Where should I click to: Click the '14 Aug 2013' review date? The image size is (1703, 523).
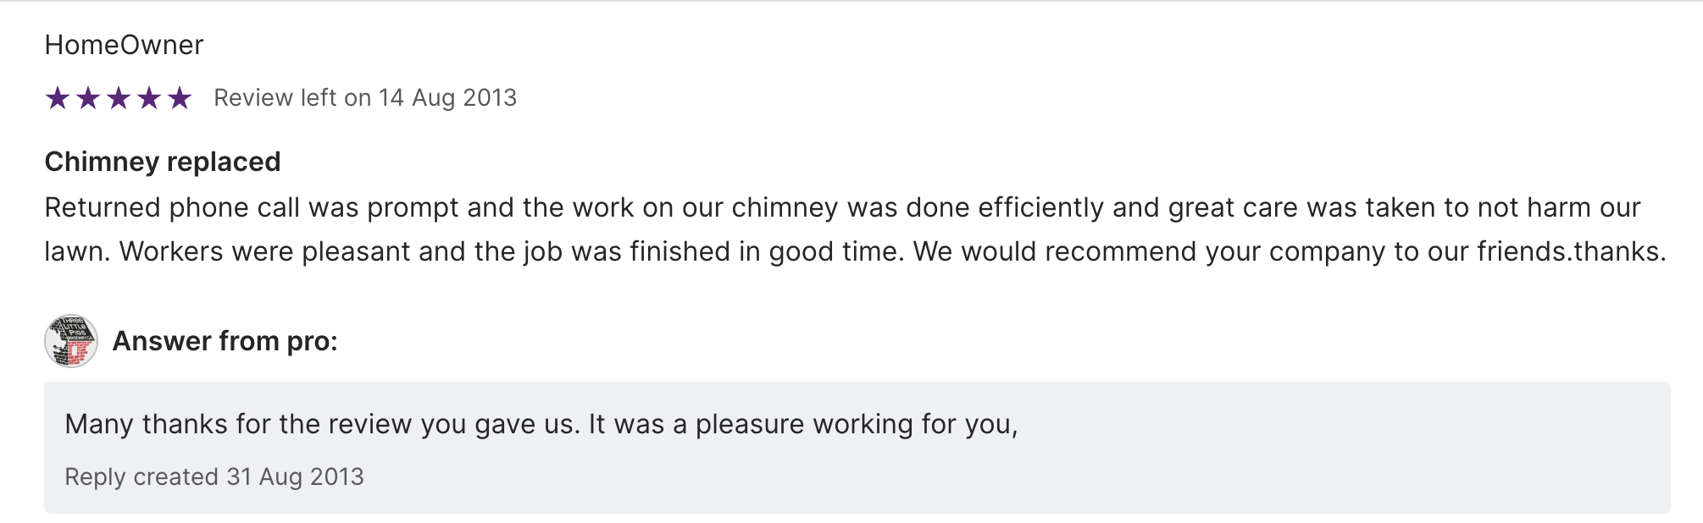(447, 98)
